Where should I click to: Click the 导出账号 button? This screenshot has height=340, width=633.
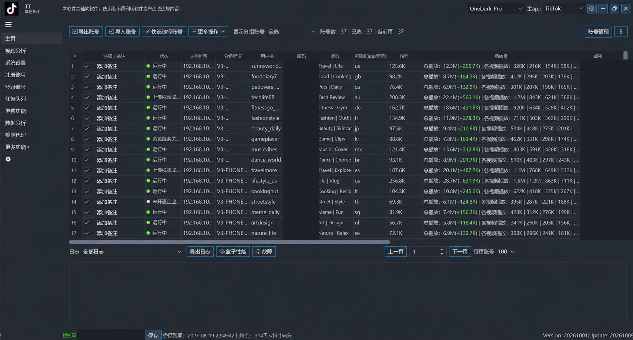coord(86,32)
